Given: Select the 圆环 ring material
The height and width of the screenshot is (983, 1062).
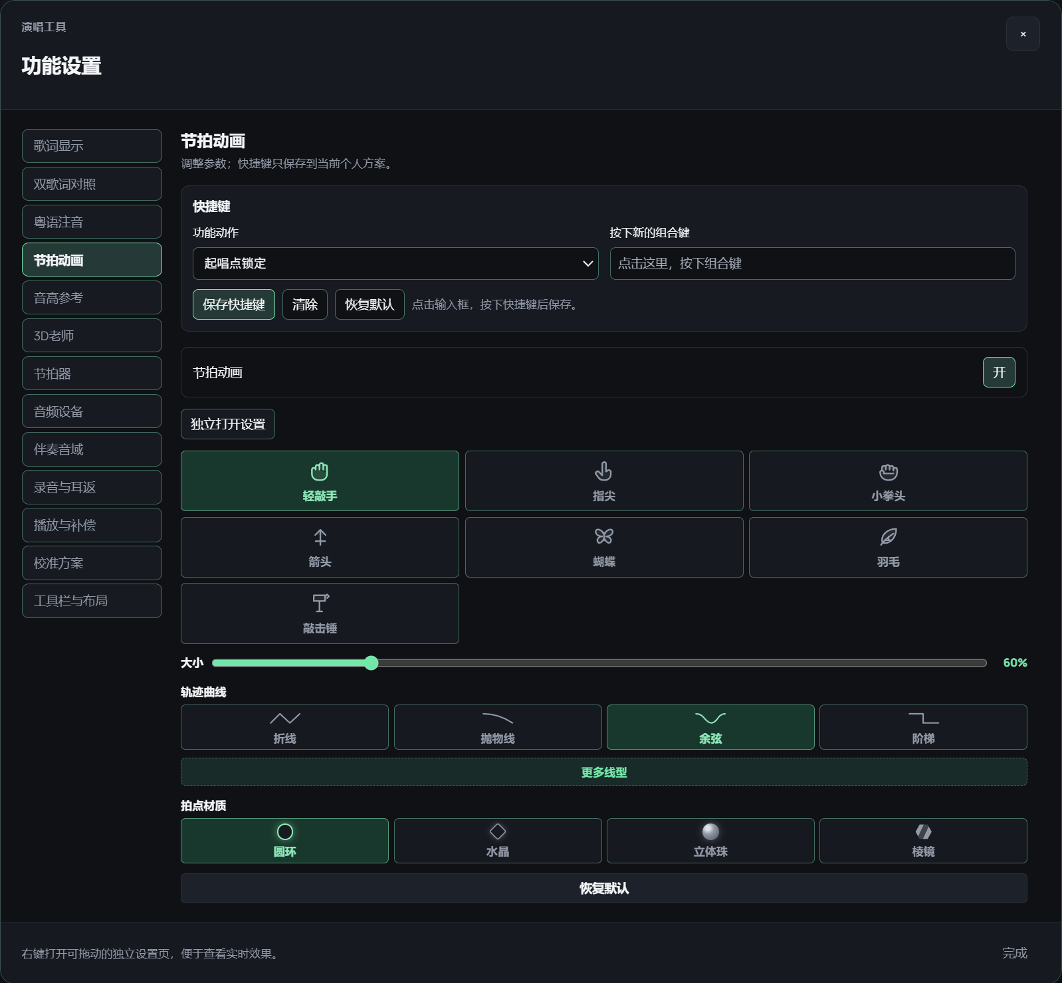Looking at the screenshot, I should tap(284, 841).
